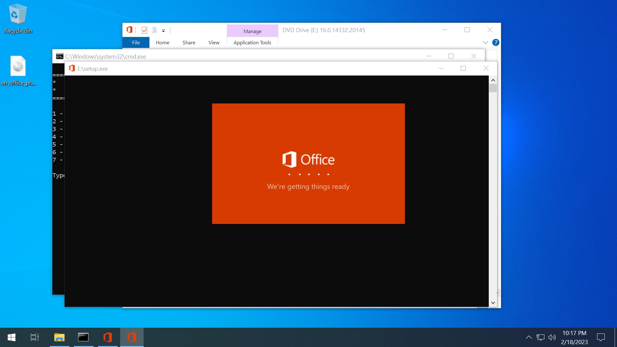
Task: Switch to the Home ribbon tab
Action: pyautogui.click(x=163, y=42)
